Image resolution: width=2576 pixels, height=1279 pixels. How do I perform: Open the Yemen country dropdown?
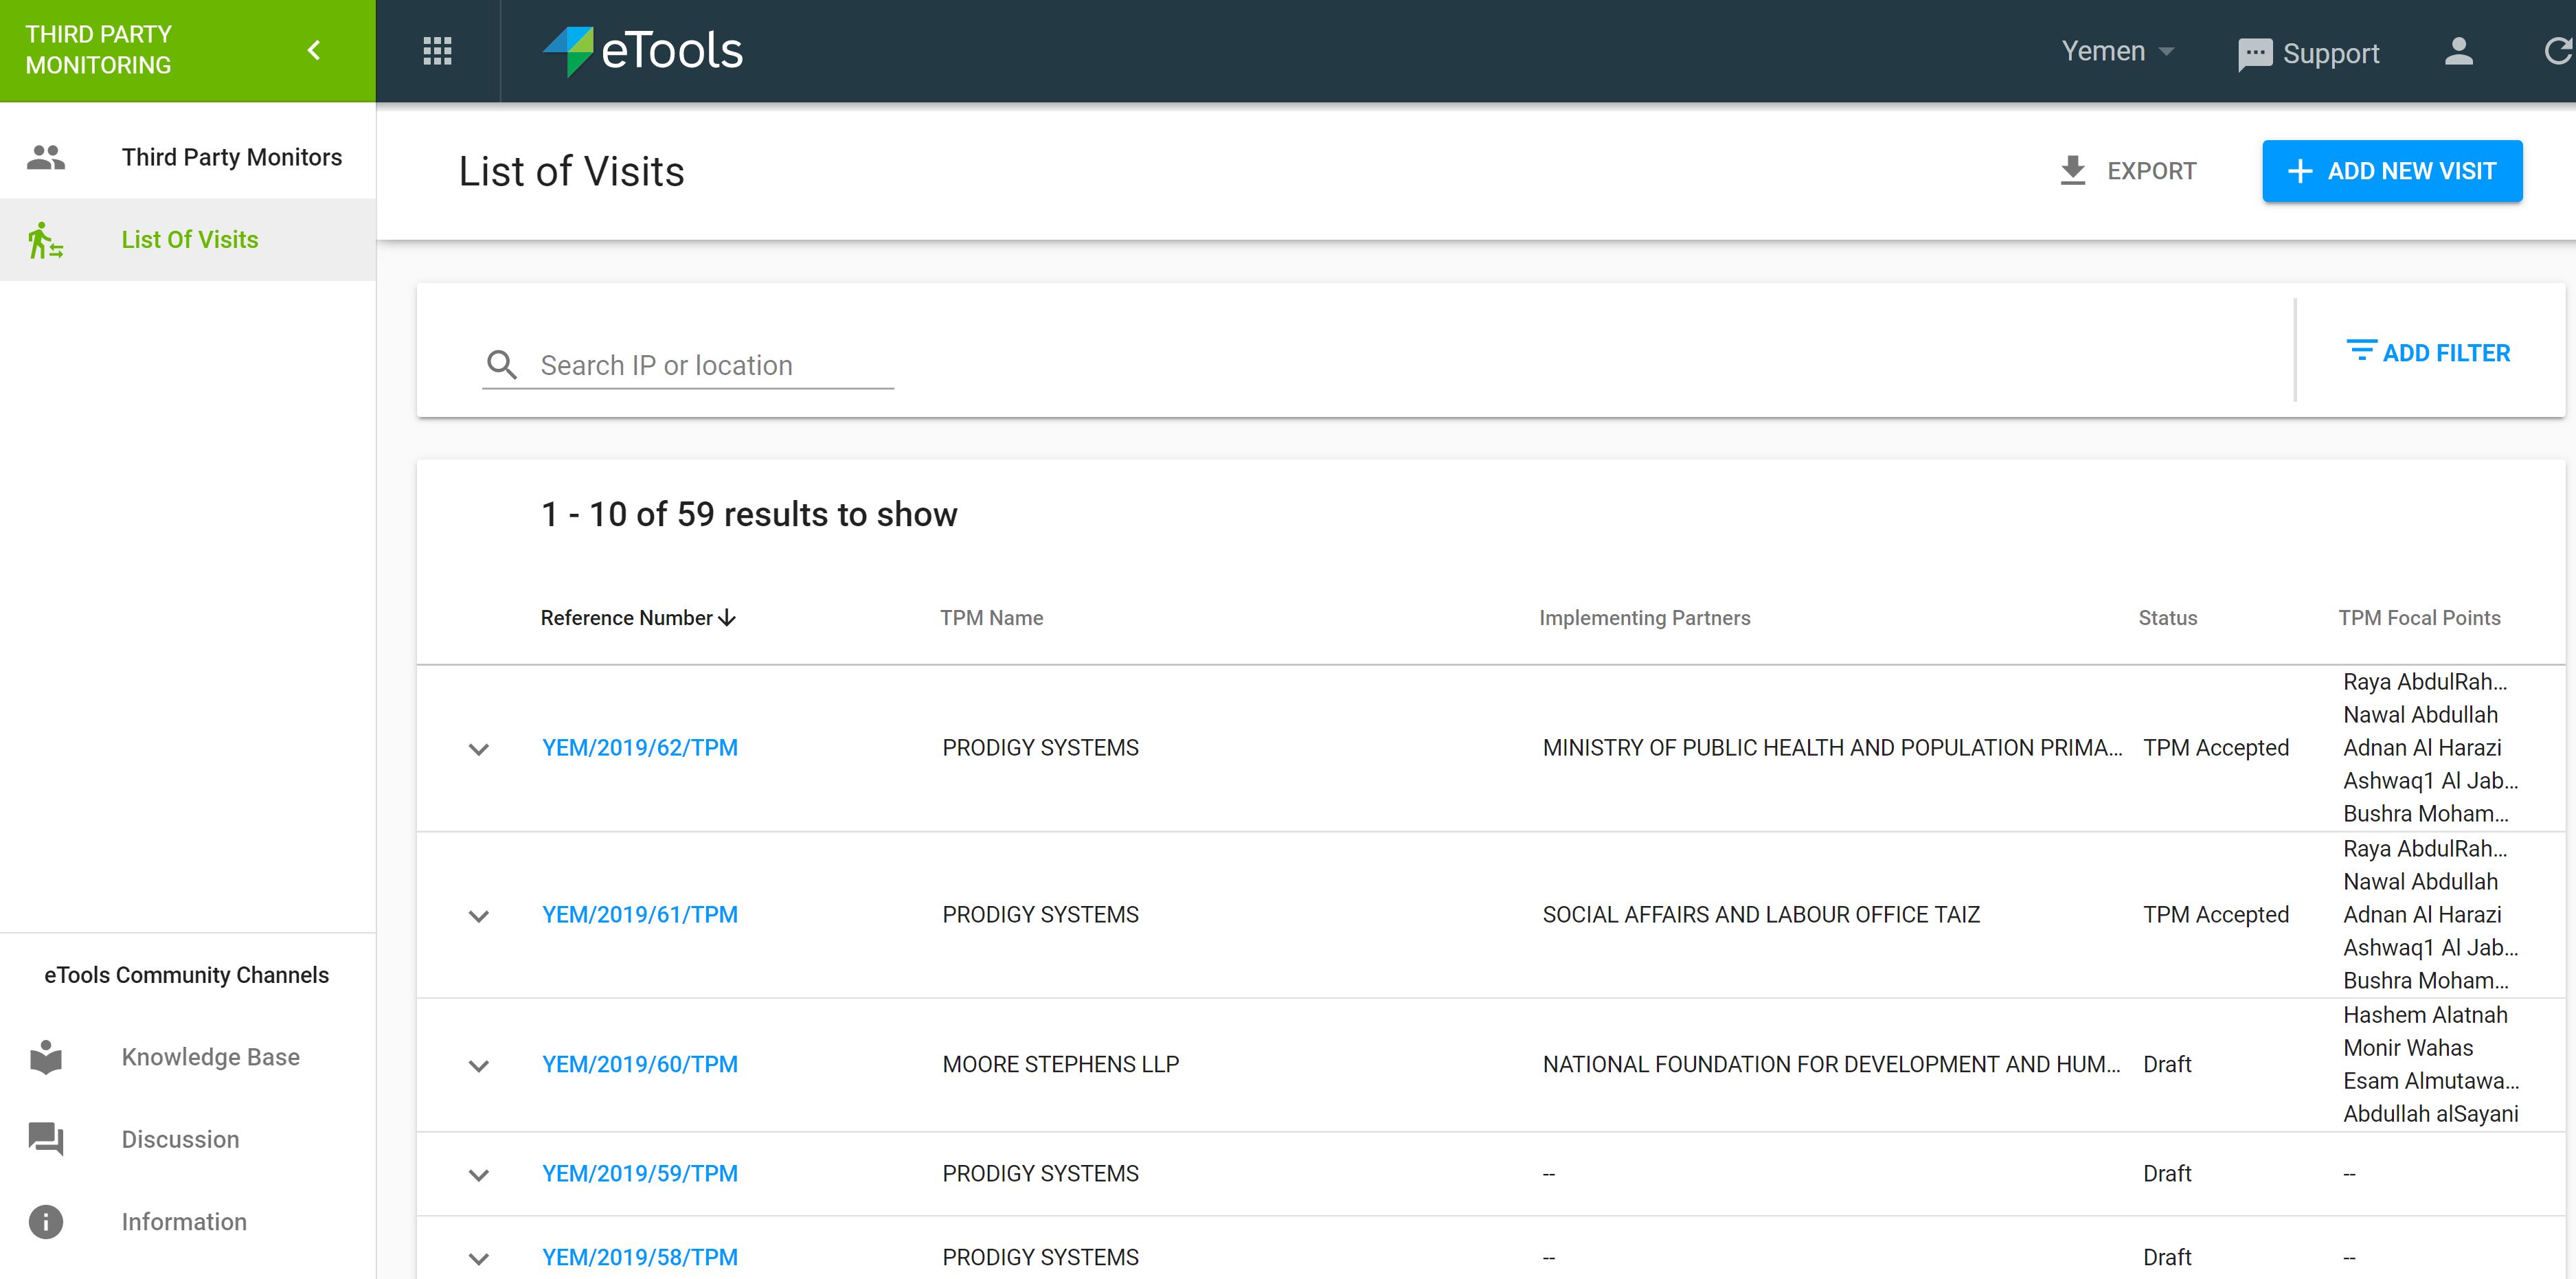click(x=2117, y=51)
